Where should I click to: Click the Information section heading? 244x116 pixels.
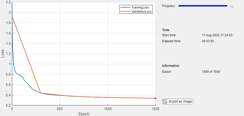171,66
